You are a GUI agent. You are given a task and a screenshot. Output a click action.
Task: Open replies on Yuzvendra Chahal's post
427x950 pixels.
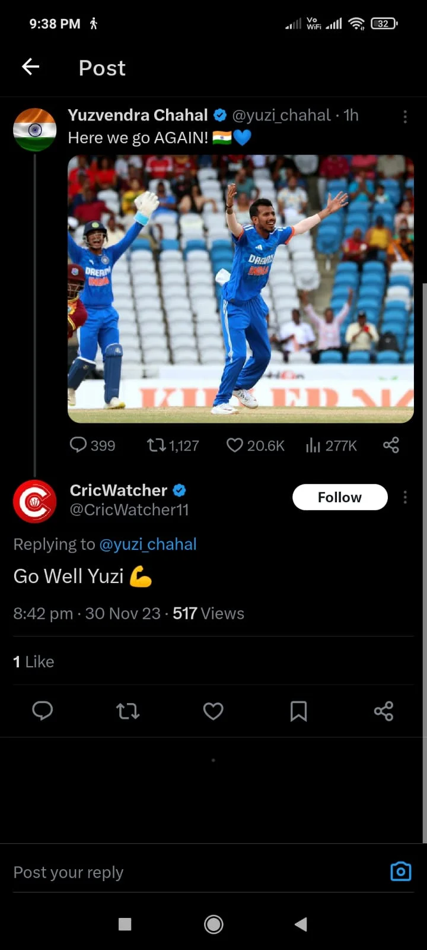(79, 445)
